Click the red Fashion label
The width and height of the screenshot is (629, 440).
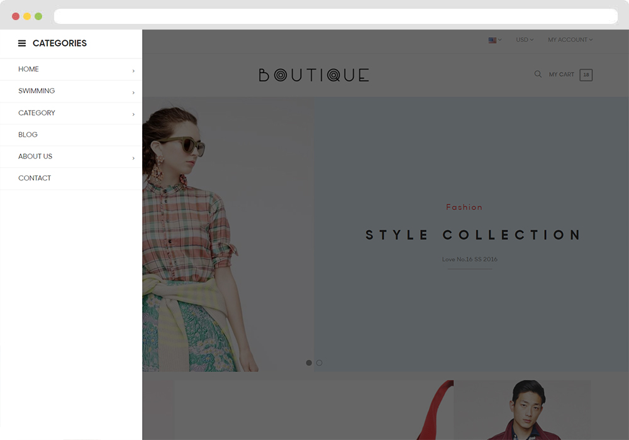(464, 207)
